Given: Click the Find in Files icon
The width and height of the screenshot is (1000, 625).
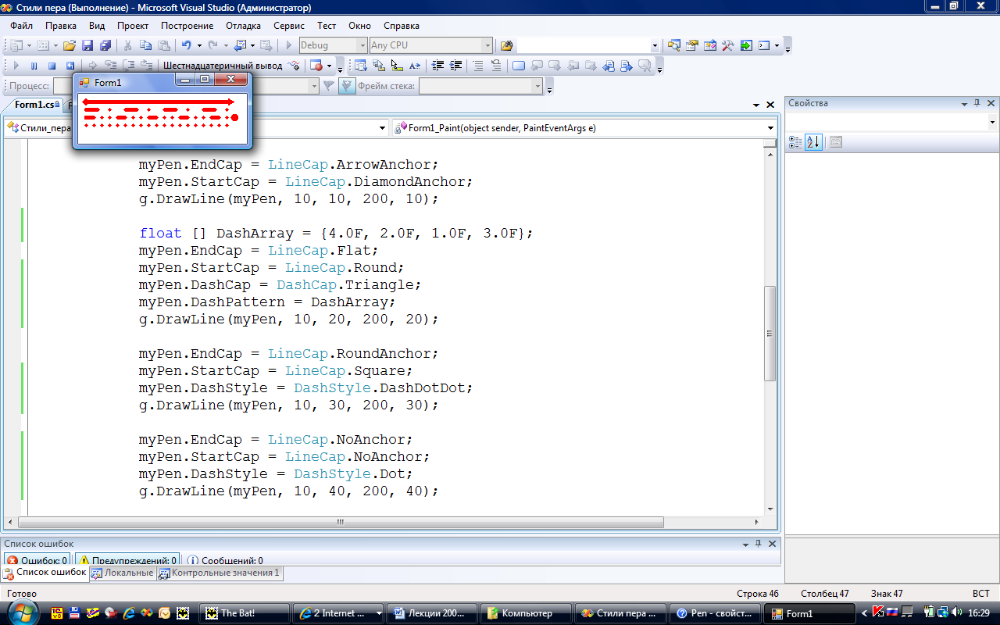Looking at the screenshot, I should pyautogui.click(x=506, y=45).
